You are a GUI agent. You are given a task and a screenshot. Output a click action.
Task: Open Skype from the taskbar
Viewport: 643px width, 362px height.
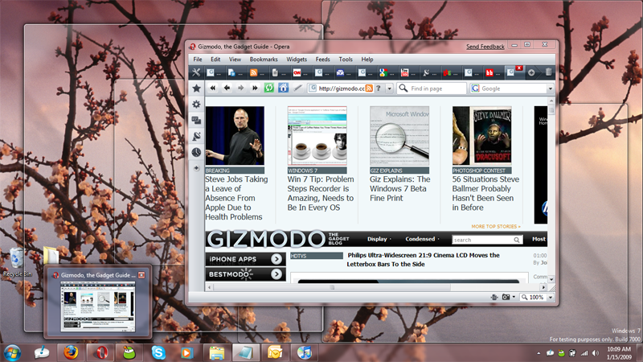point(158,352)
